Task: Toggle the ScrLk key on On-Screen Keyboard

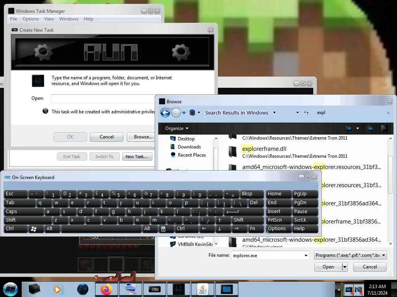Action: pos(306,220)
